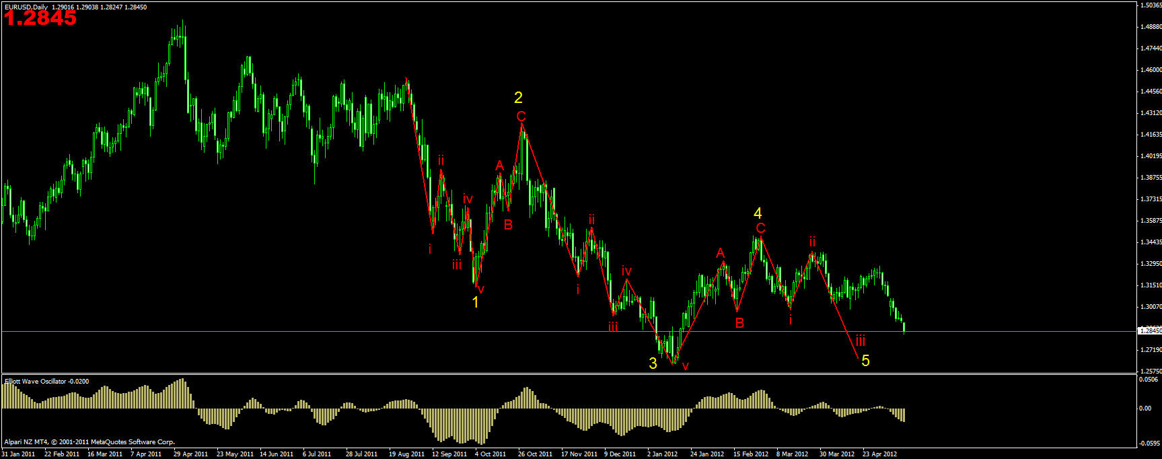The image size is (1162, 459).
Task: Click the 12 Sep 2011 date label
Action: [449, 454]
